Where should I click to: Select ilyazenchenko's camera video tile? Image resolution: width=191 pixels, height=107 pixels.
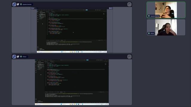166,10
